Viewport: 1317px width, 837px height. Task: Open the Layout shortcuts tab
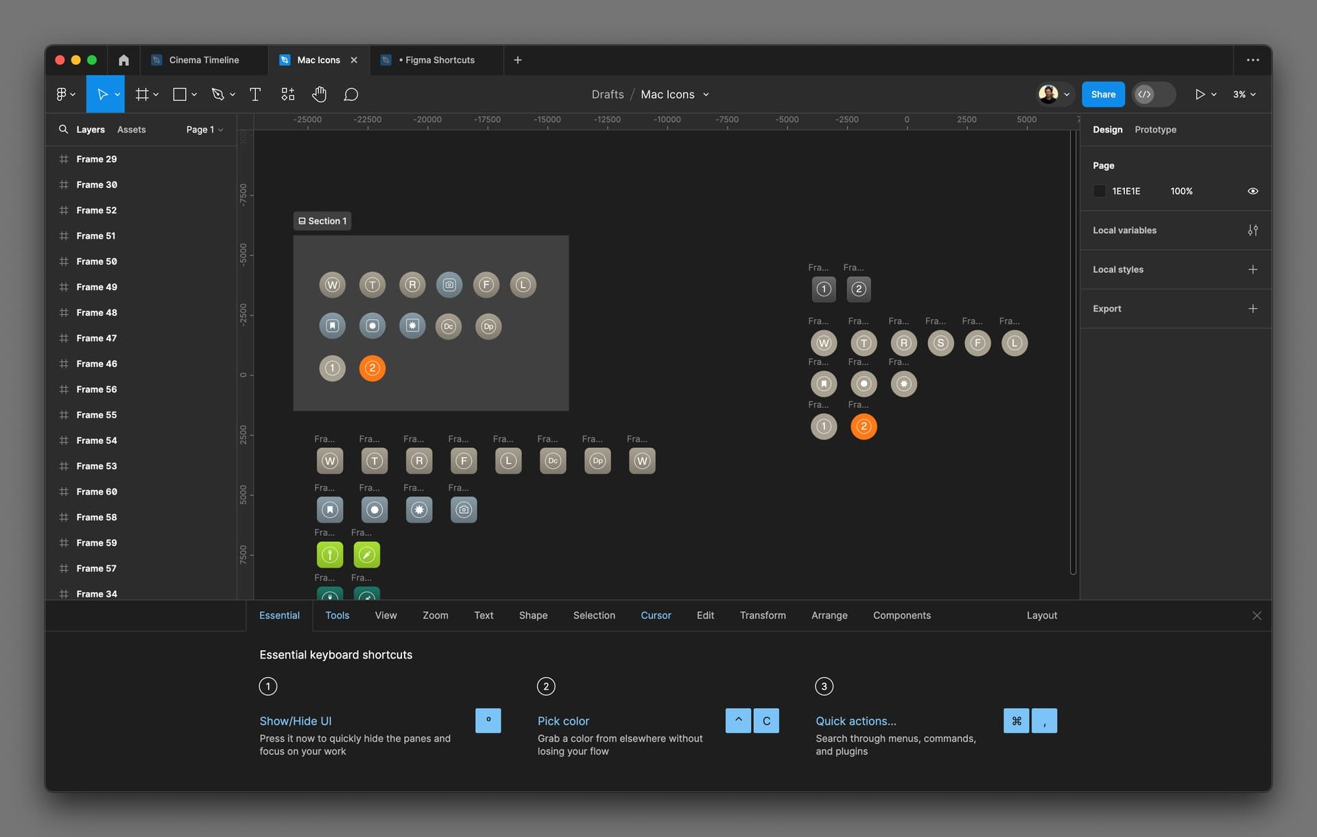pos(1041,615)
